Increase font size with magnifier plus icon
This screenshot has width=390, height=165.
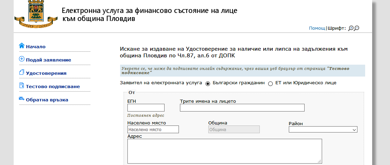351,28
